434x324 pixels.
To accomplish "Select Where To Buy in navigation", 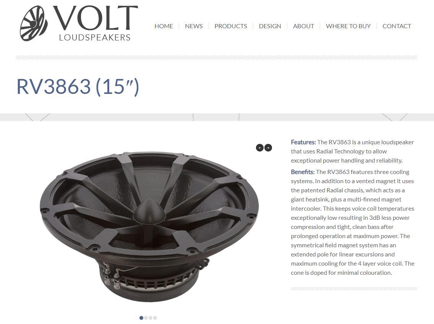I will 348,26.
